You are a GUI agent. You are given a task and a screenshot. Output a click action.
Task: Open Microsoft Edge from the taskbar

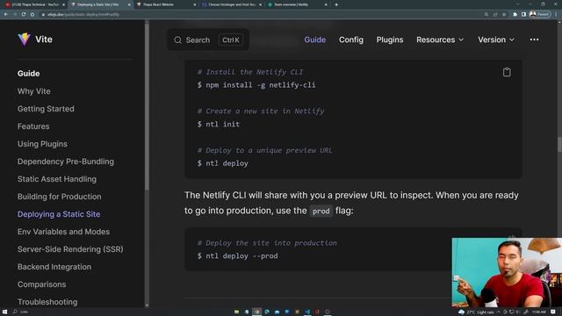[x=267, y=312]
